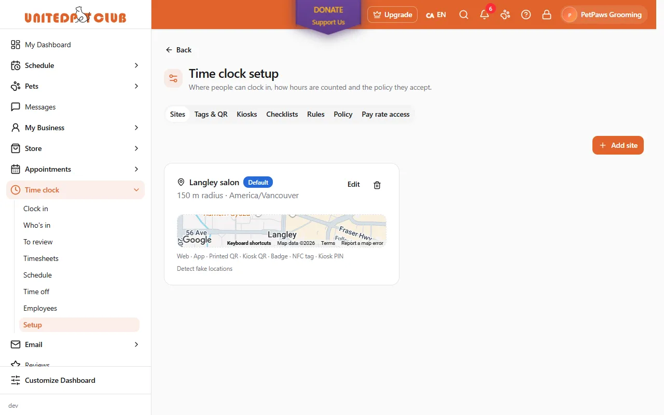The width and height of the screenshot is (664, 415).
Task: Click the United Pet Club logo
Action: pos(75,15)
